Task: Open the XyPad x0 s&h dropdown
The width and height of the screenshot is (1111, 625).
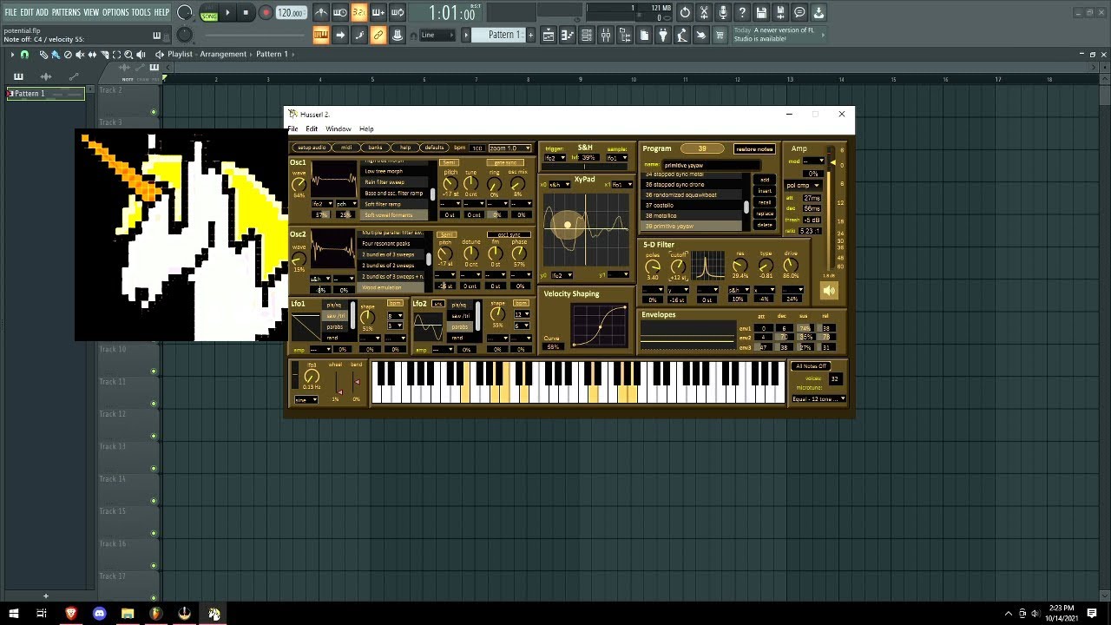Action: coord(559,185)
